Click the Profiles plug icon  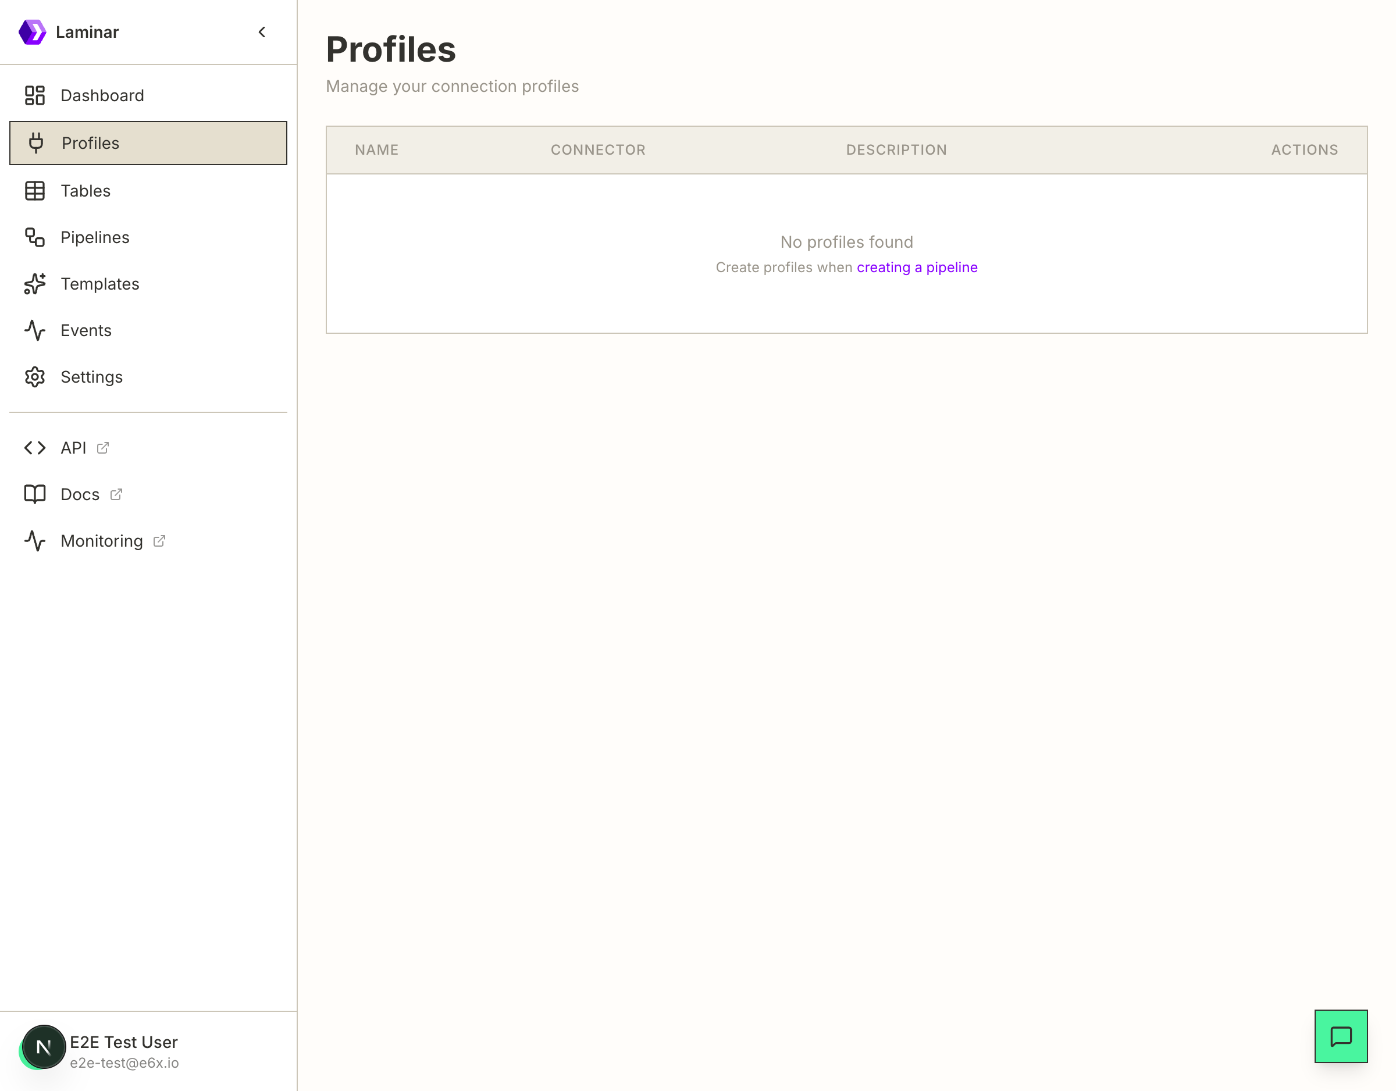36,142
